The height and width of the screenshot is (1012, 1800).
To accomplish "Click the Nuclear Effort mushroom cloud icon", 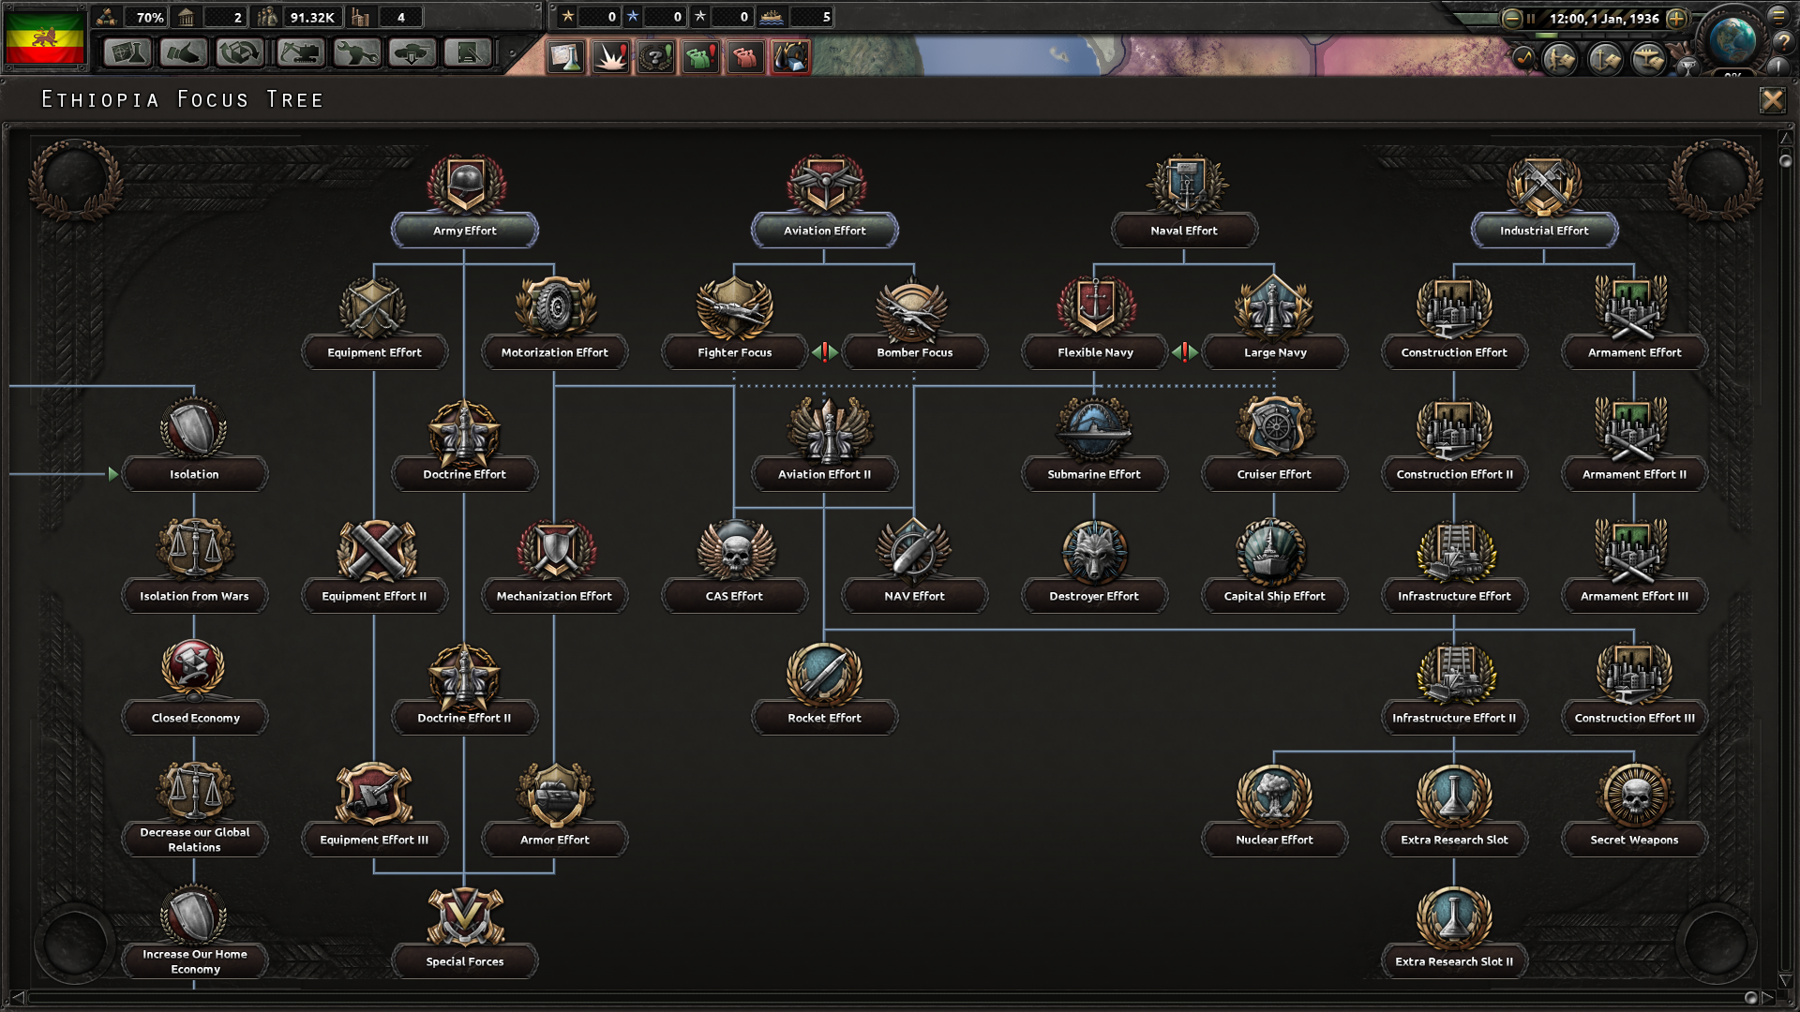I will (1274, 795).
